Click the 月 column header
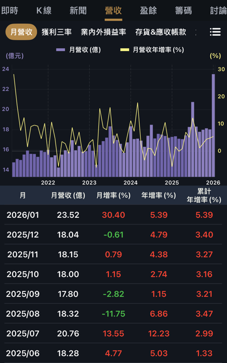Viewport: 227px width, 363px height. point(23,196)
